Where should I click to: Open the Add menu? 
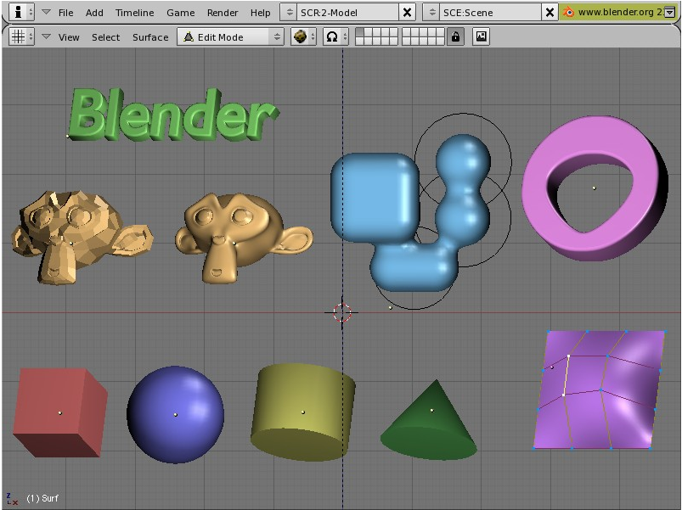click(94, 13)
